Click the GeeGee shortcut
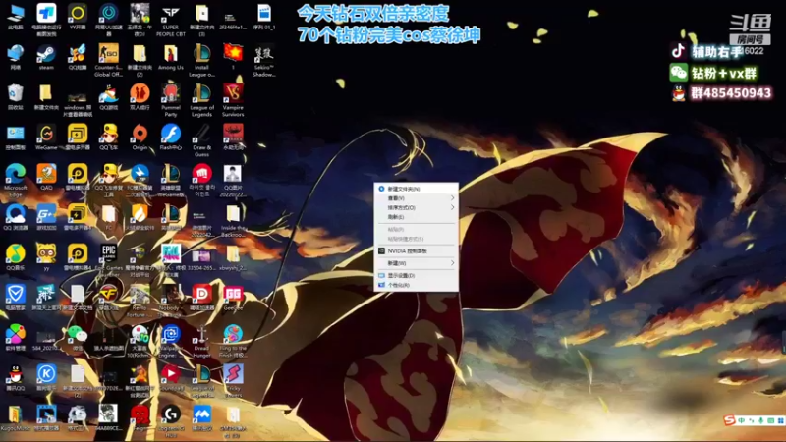The width and height of the screenshot is (786, 442). [x=233, y=298]
